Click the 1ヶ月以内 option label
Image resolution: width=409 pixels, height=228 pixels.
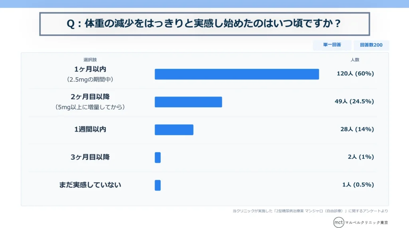click(90, 69)
